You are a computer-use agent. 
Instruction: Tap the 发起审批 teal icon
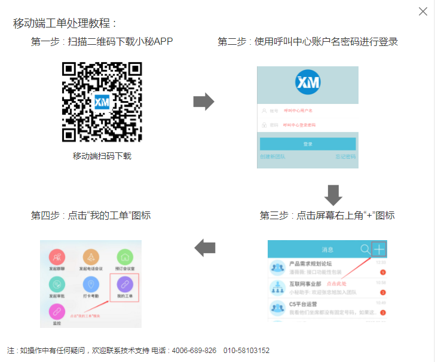pos(57,284)
